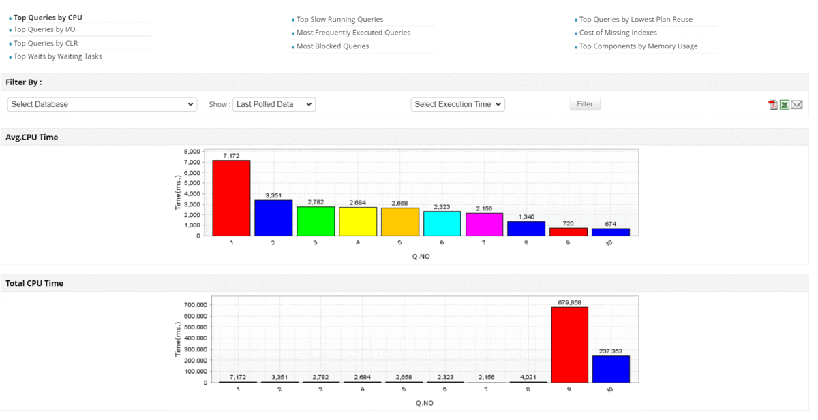Open the Select Database dropdown
818x420 pixels.
pyautogui.click(x=102, y=104)
